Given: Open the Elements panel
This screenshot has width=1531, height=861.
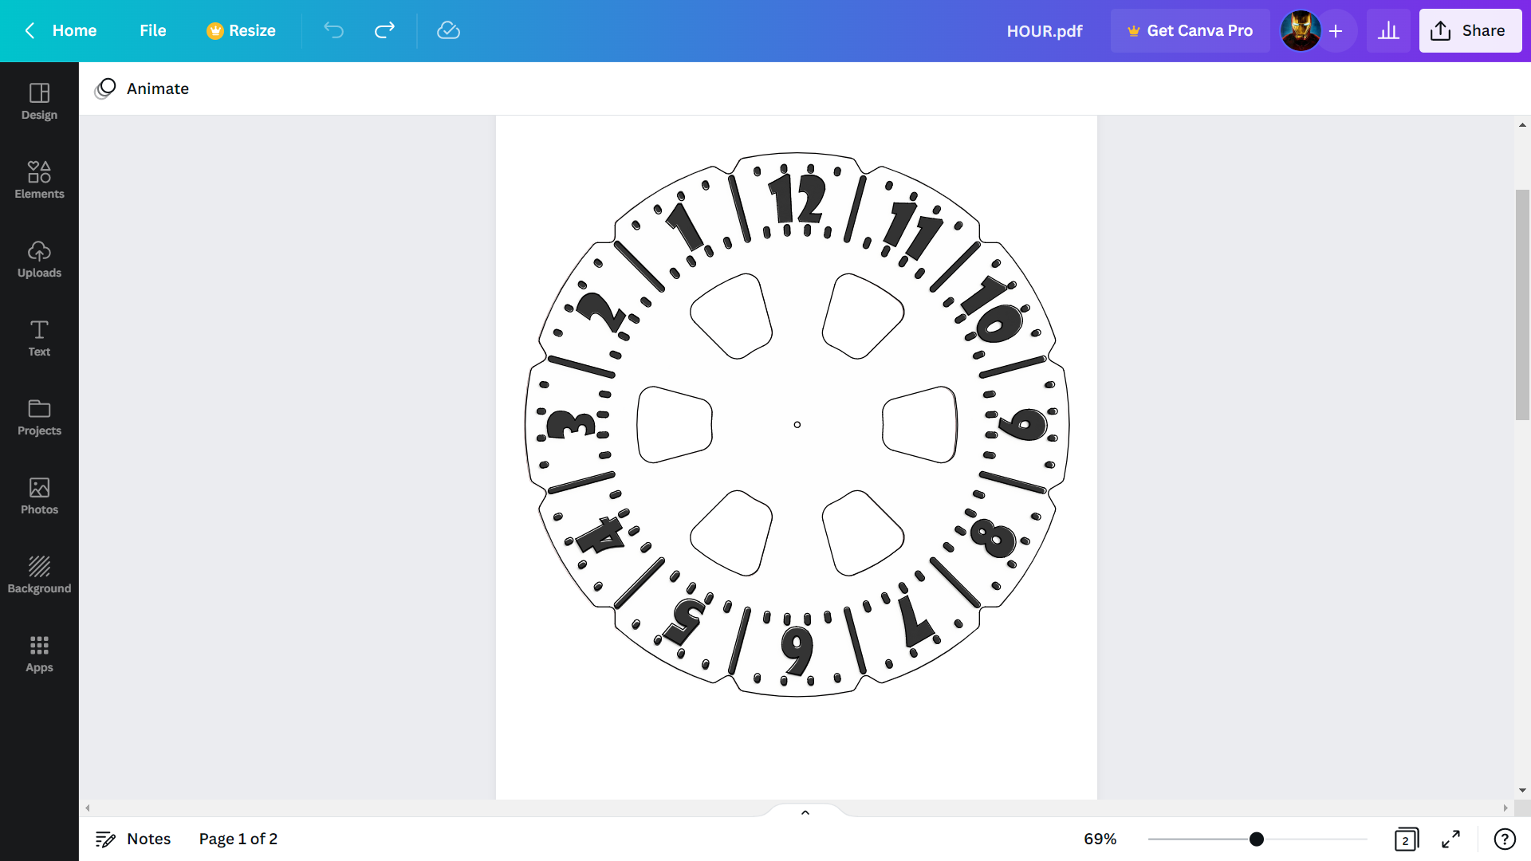Looking at the screenshot, I should pos(39,179).
